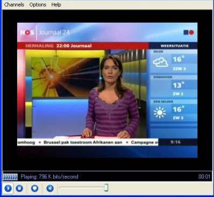Open the Help menu

point(56,4)
